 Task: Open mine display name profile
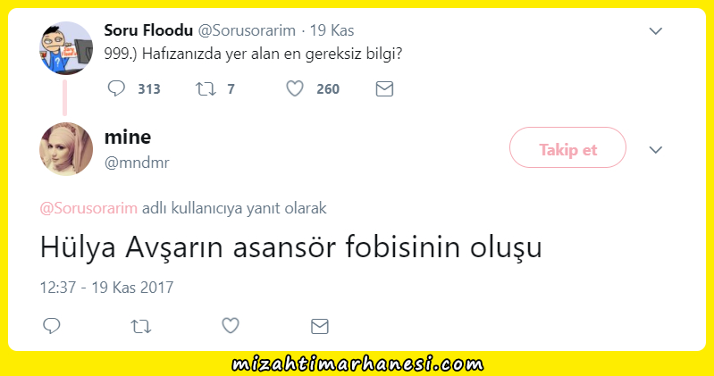(x=128, y=137)
